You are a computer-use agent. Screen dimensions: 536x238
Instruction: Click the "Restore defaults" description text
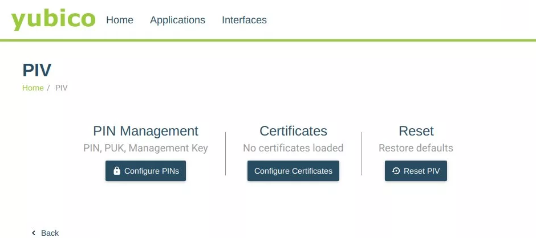tap(416, 148)
